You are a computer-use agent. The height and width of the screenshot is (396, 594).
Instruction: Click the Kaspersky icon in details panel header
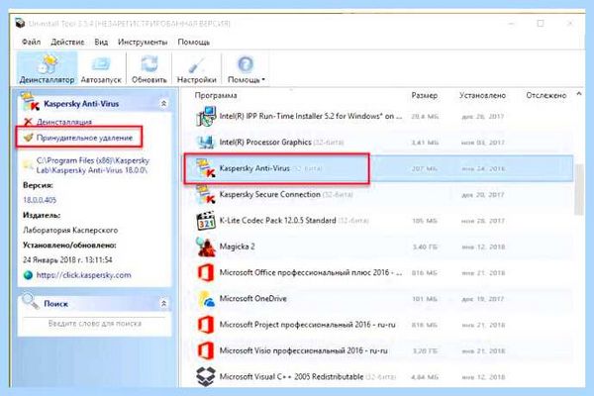[x=30, y=102]
